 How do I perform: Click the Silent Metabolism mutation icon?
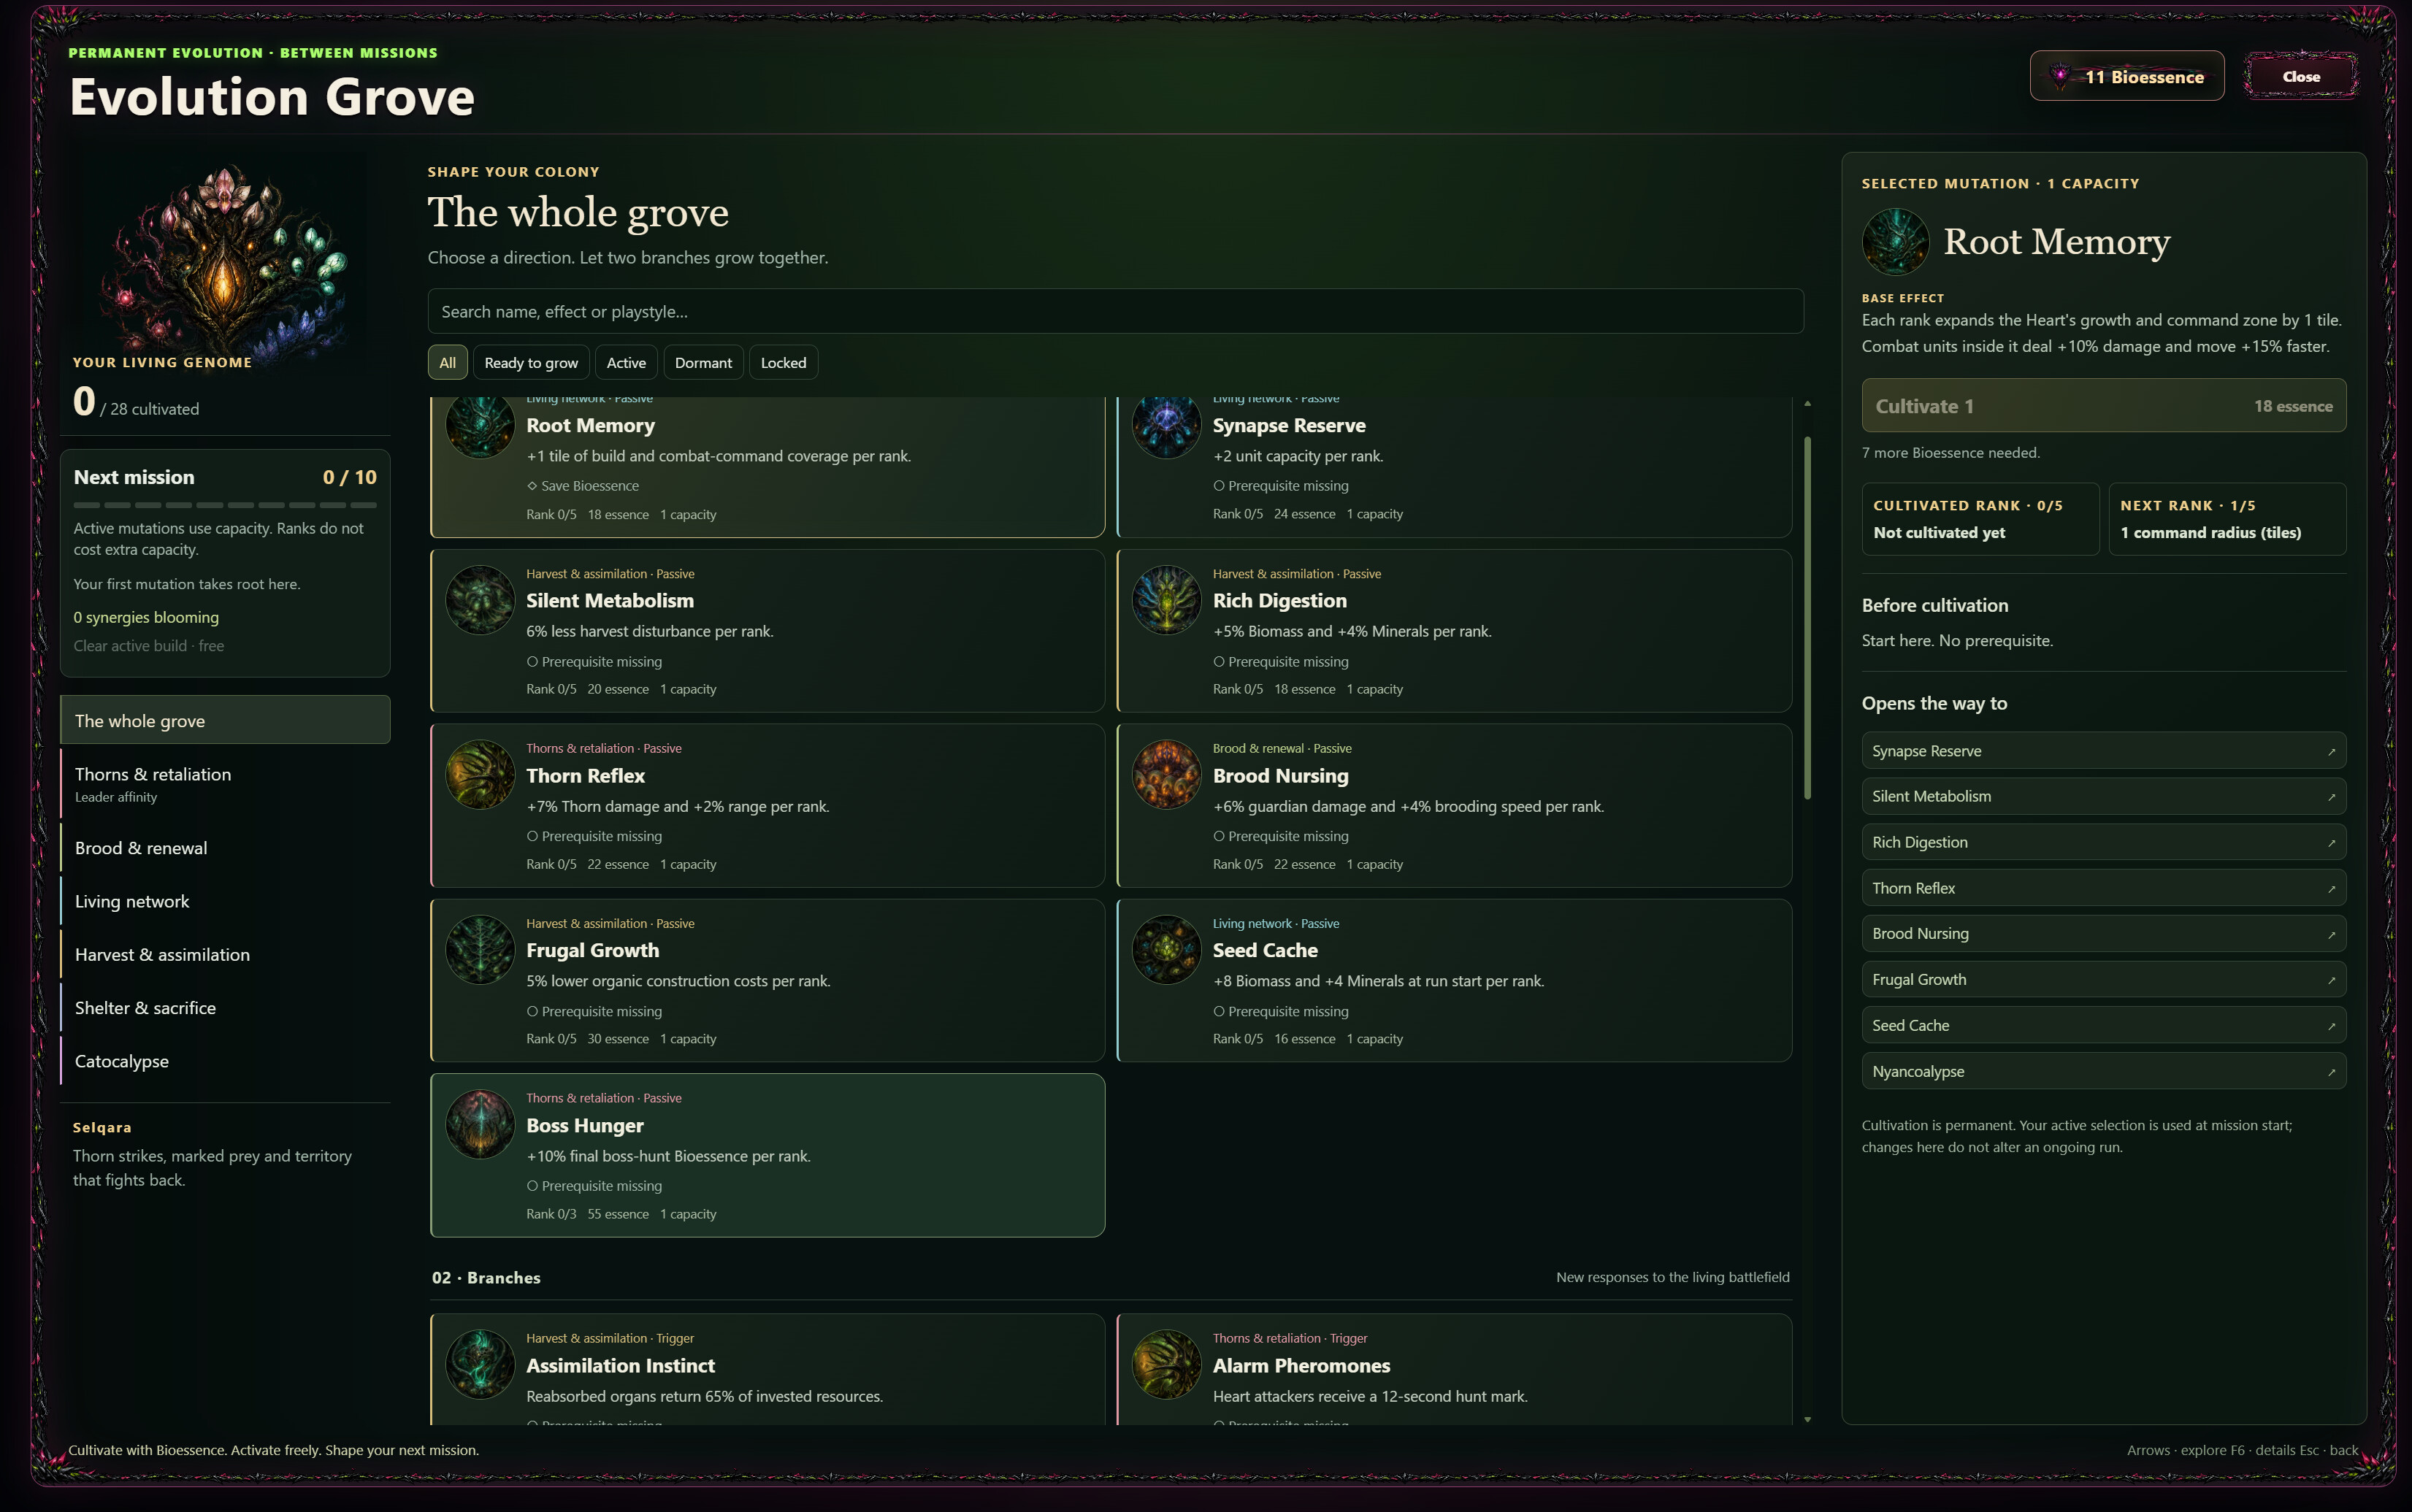480,600
